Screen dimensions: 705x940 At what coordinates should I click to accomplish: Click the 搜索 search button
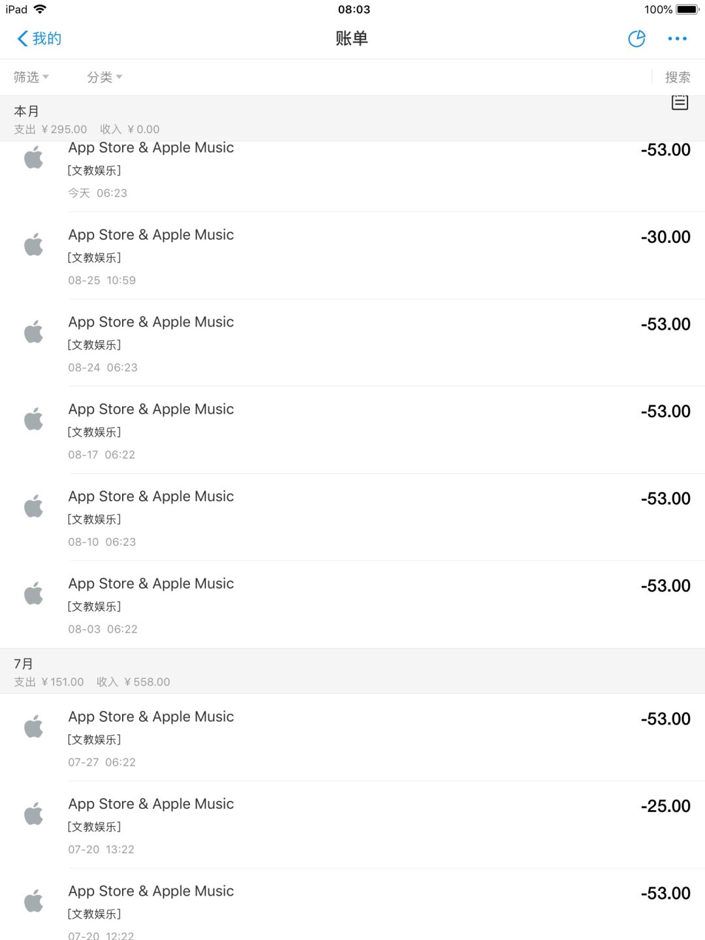(678, 78)
